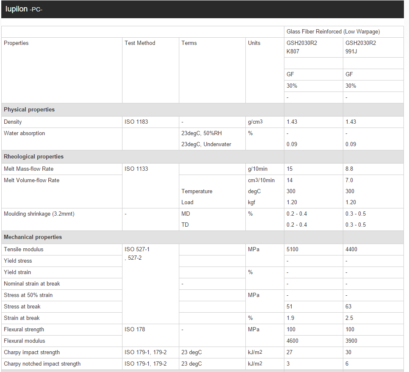The image size is (409, 372).
Task: Select the Flexural modulus label
Action: (x=24, y=341)
